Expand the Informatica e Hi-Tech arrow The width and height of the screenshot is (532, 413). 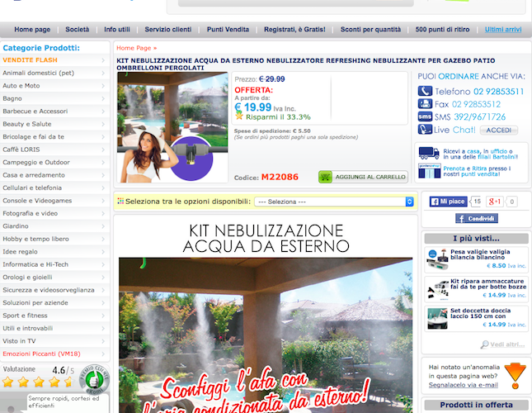103,264
